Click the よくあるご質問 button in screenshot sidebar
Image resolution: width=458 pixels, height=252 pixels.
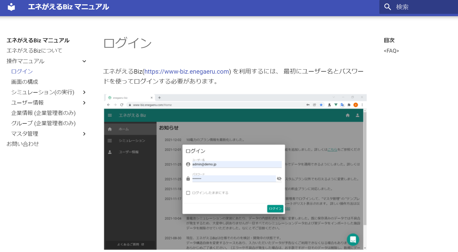[x=130, y=244]
